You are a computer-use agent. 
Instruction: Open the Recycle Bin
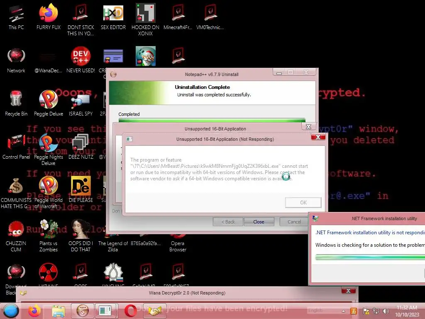point(16,103)
